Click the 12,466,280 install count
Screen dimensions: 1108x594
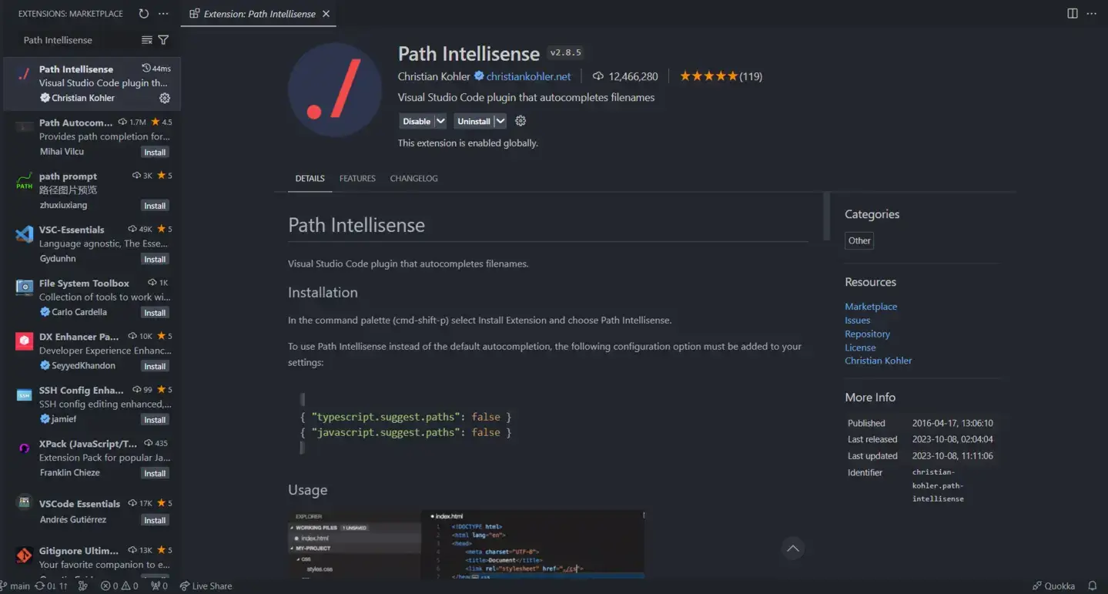625,76
